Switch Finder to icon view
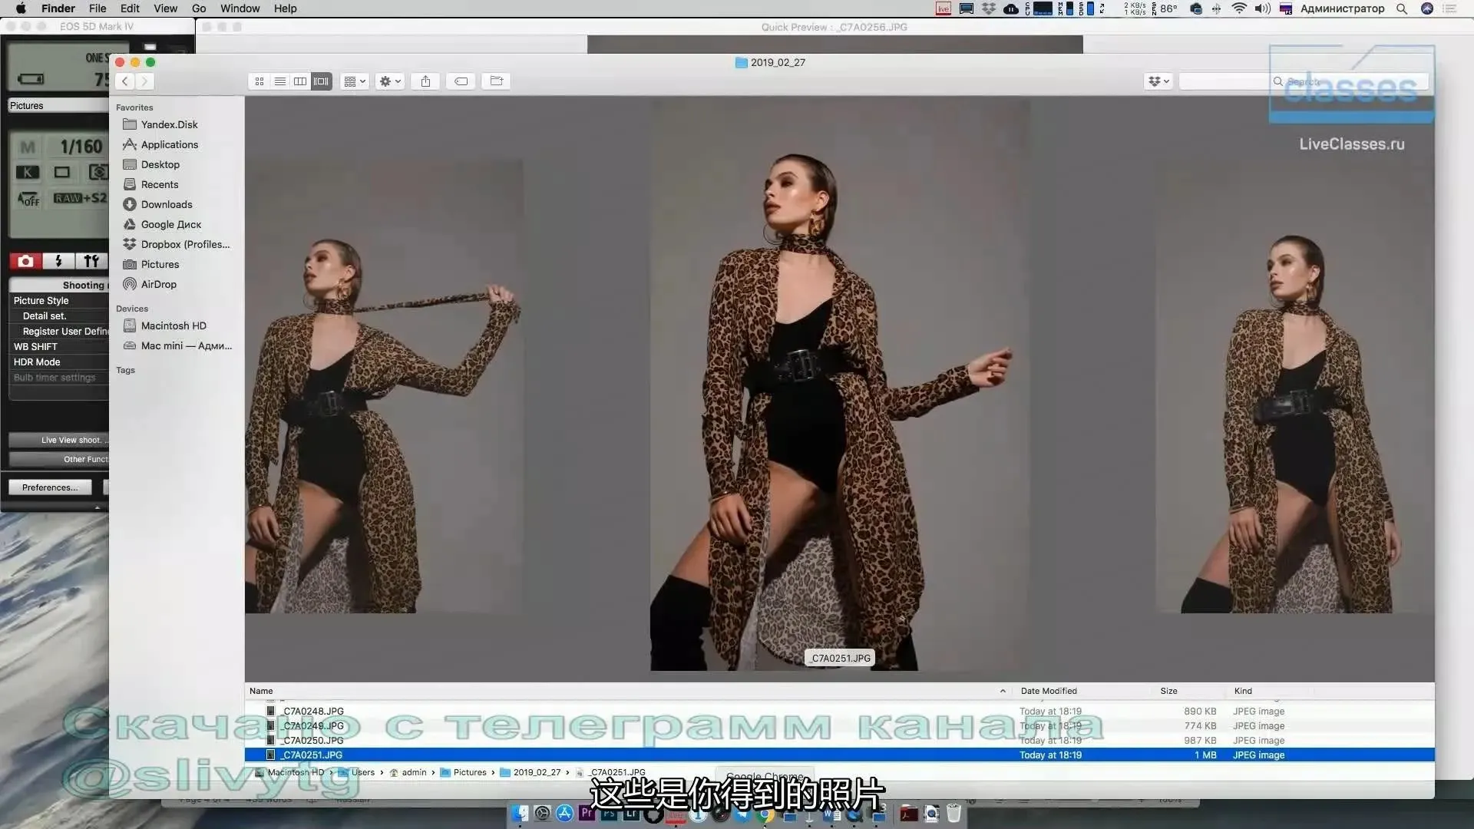This screenshot has width=1474, height=829. [259, 81]
